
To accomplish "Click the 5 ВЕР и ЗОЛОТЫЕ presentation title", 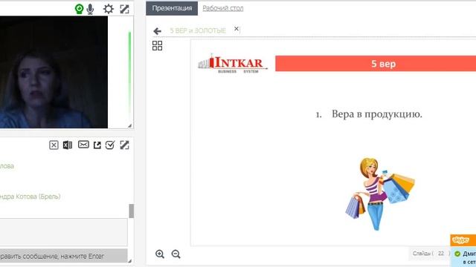I will [x=198, y=30].
